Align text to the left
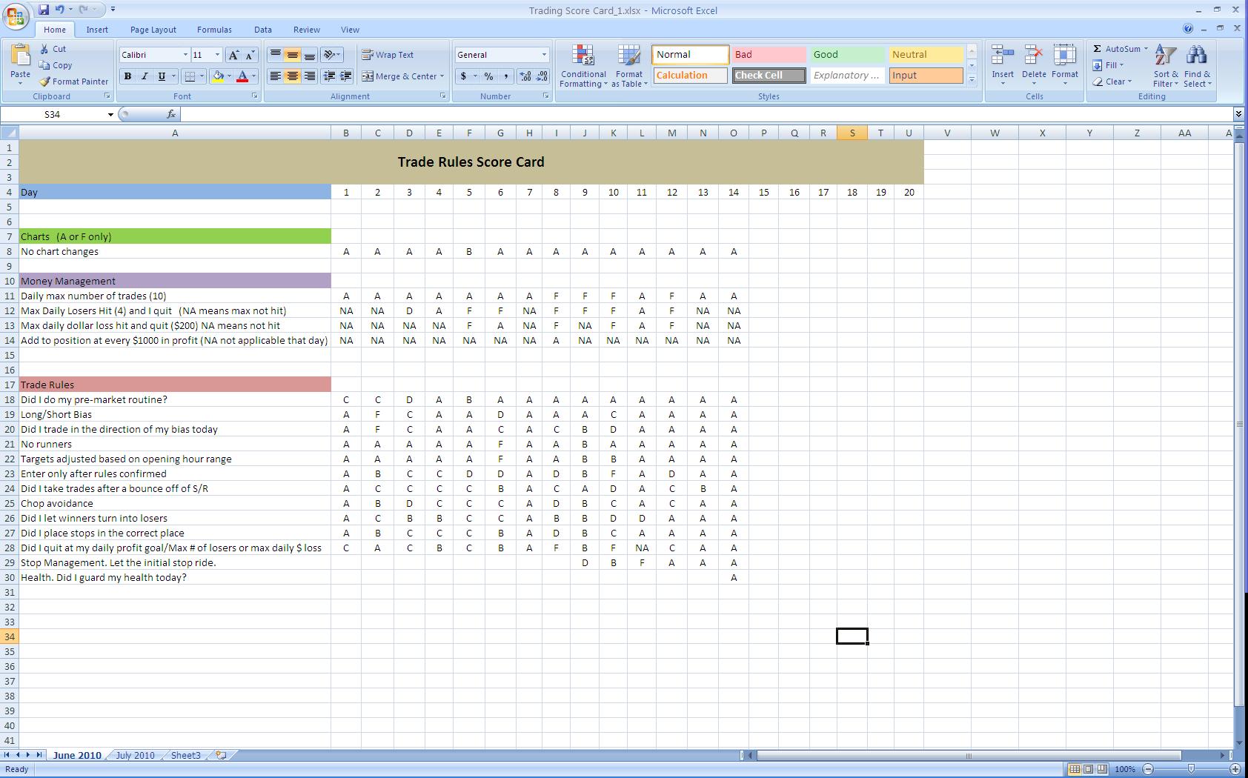 pyautogui.click(x=275, y=76)
